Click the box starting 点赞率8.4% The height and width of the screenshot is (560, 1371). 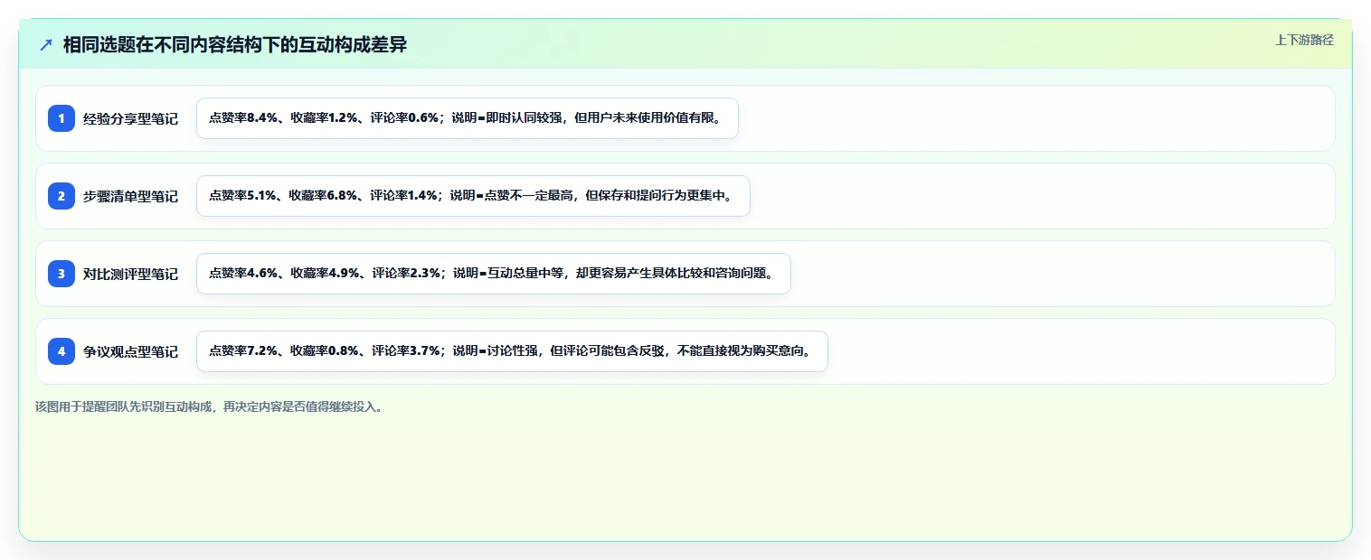(468, 118)
